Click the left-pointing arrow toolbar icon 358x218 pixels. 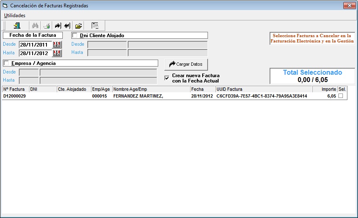tap(67, 26)
